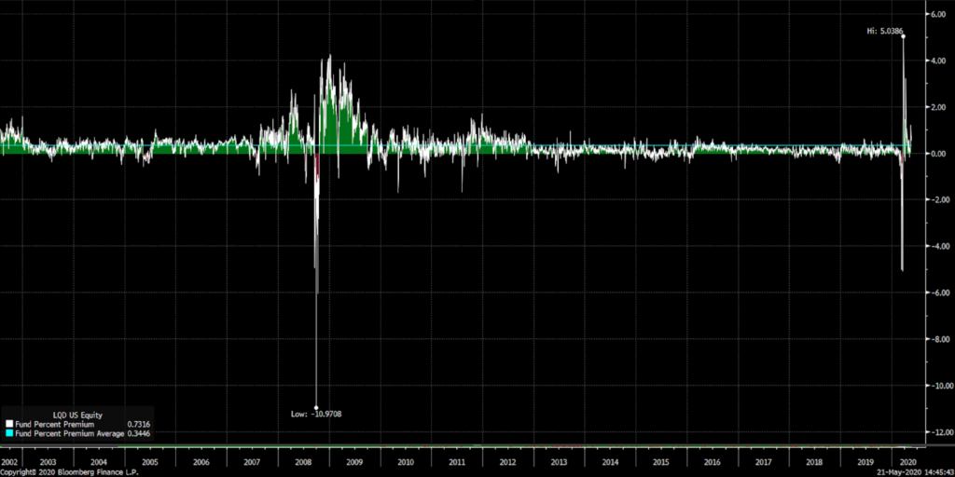The width and height of the screenshot is (955, 477).
Task: Click the -2.00 y-axis label
Action: coord(936,199)
